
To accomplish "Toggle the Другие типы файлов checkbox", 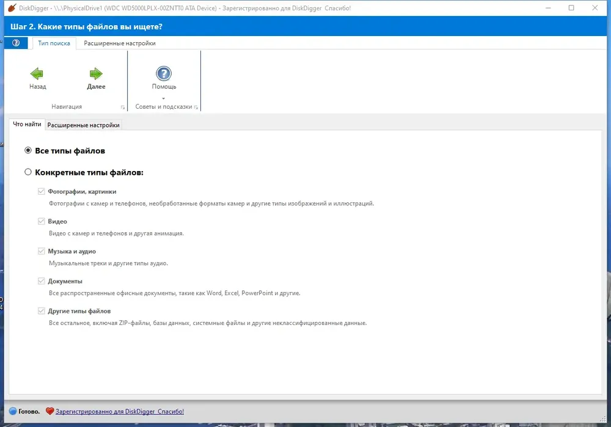I will tap(42, 310).
